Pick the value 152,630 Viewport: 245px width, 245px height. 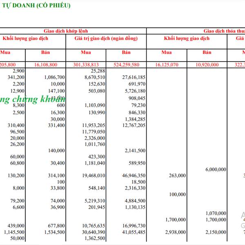tap(97, 84)
